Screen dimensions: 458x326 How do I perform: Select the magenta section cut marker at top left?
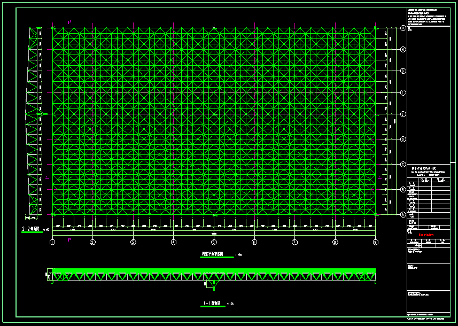pyautogui.click(x=69, y=22)
